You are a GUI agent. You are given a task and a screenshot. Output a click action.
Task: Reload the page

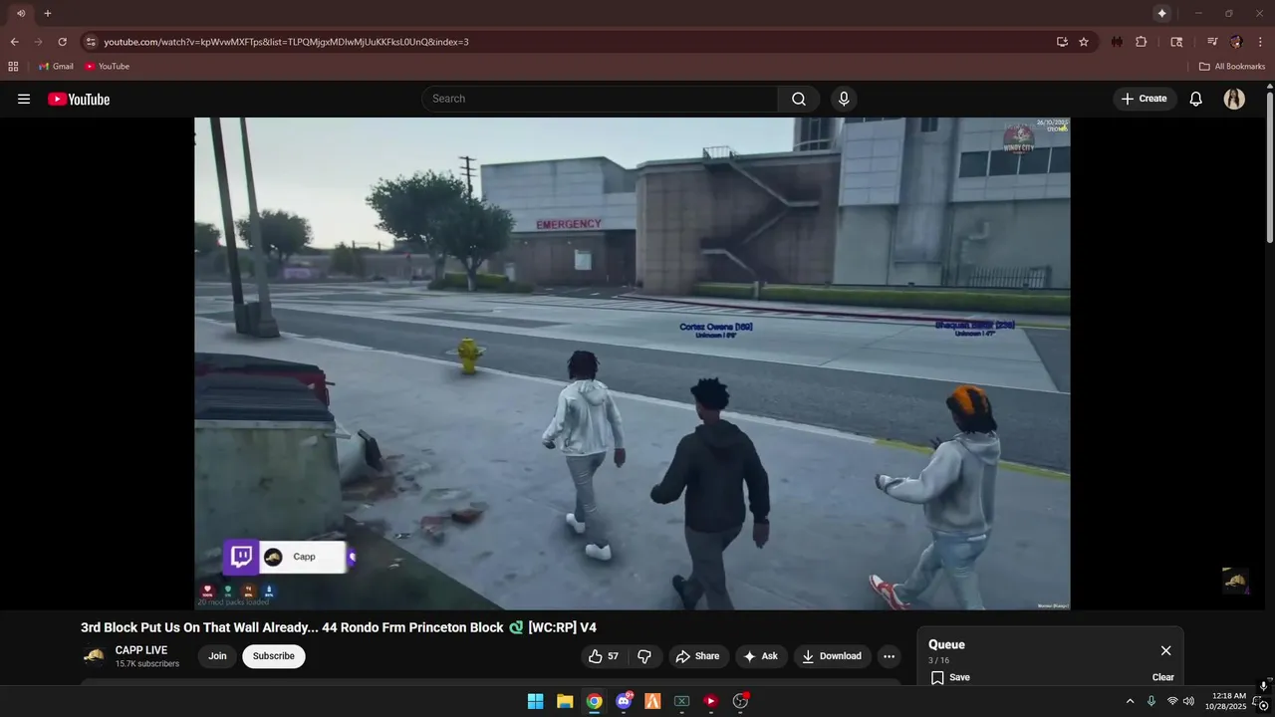coord(62,42)
